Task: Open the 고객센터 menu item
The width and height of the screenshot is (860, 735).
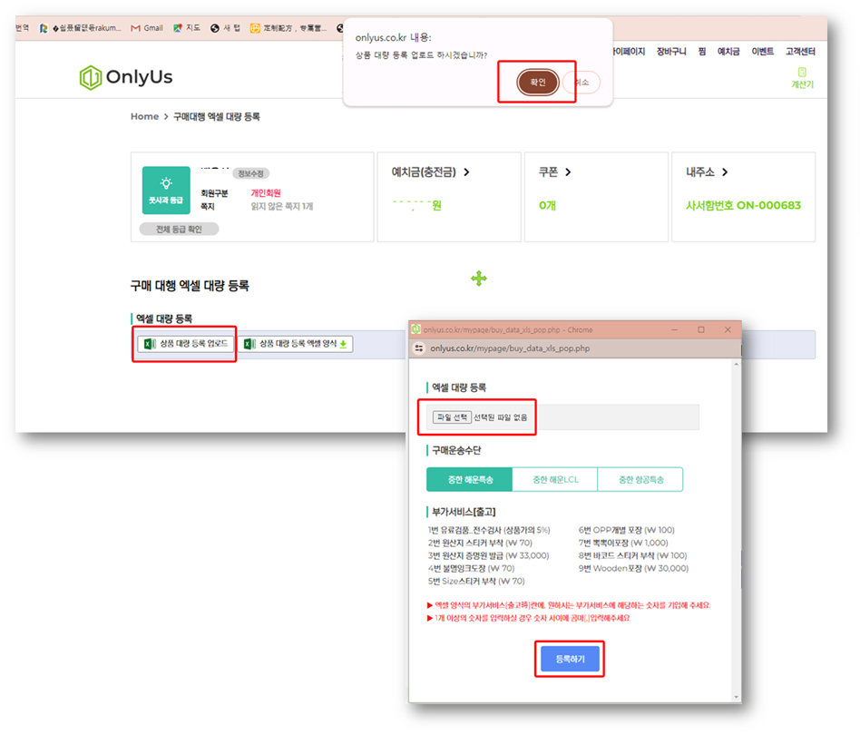Action: click(x=800, y=52)
